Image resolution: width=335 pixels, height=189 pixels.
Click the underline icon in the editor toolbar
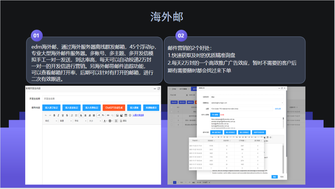coord(62,115)
